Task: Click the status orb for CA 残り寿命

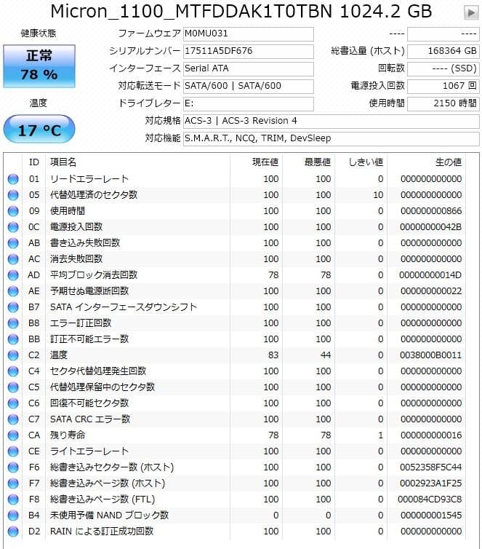Action: [13, 435]
